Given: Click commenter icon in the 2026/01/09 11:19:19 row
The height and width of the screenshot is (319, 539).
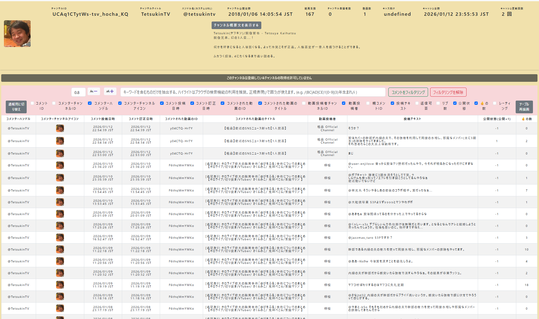Looking at the screenshot, I should click(x=60, y=285).
